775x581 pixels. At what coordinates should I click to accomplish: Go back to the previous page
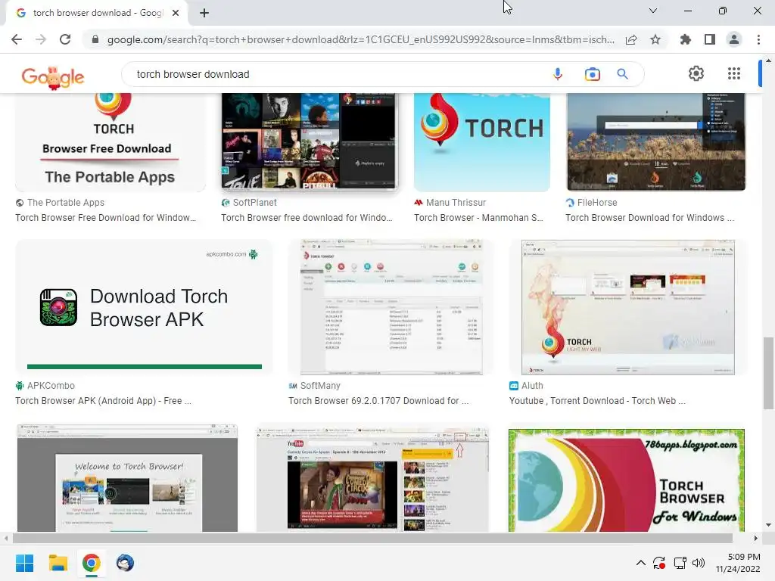click(17, 39)
